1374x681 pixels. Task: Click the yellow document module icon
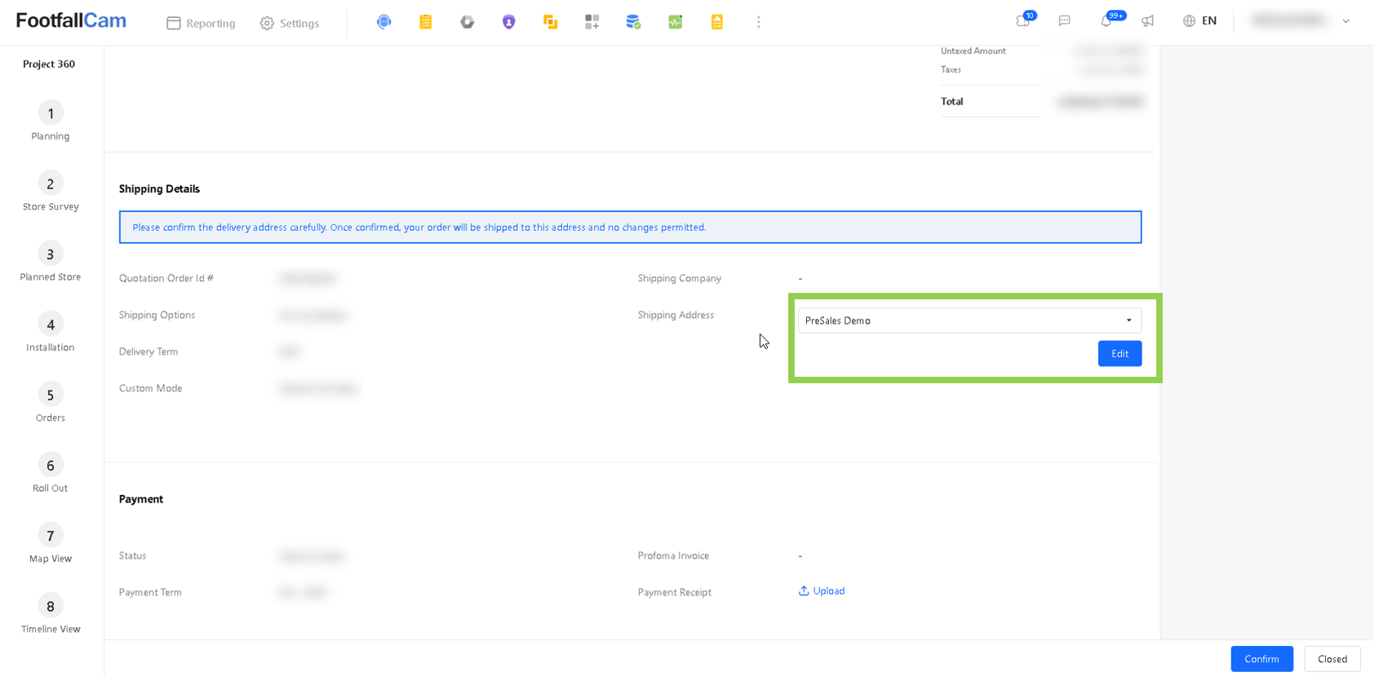(716, 22)
